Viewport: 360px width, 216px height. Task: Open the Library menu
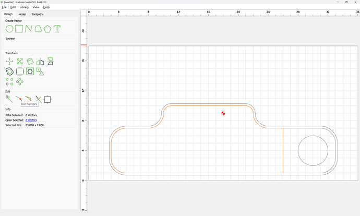[x=24, y=7]
